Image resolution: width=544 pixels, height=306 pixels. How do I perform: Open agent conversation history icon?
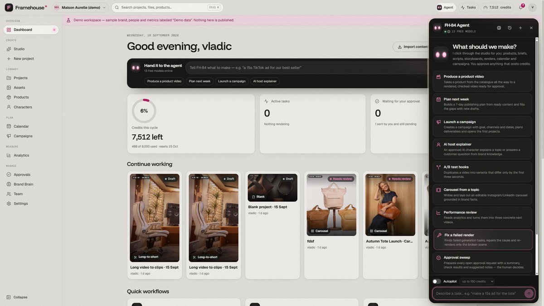click(x=510, y=28)
